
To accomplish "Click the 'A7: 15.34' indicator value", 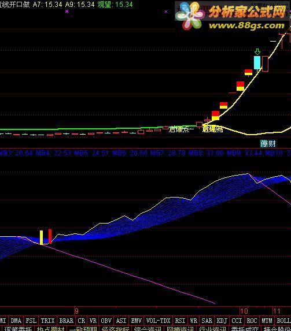I will tap(47, 5).
